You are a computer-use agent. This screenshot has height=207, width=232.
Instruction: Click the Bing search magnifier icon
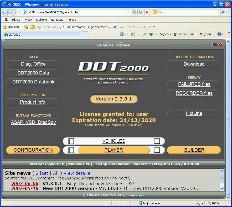tap(223, 12)
